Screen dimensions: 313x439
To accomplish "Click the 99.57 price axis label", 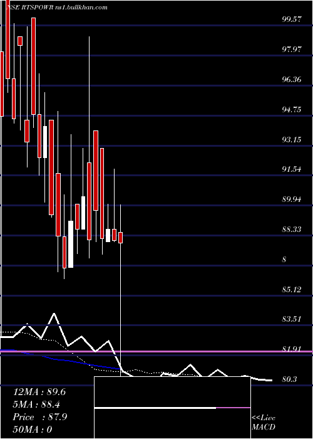I will point(292,19).
